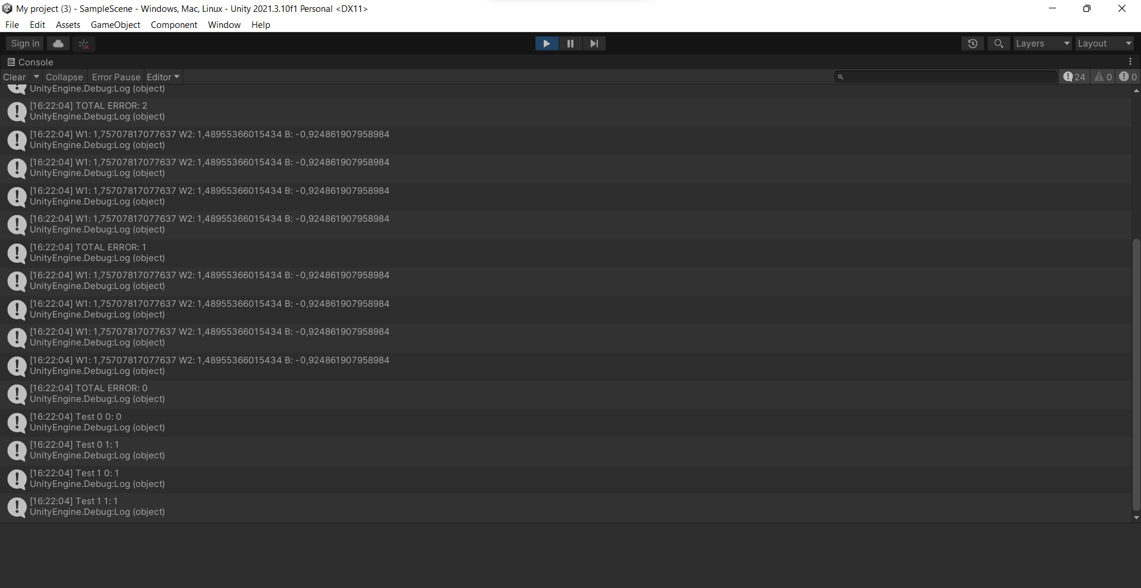The width and height of the screenshot is (1141, 588).
Task: Open the Console options kebab menu
Action: (x=1130, y=61)
